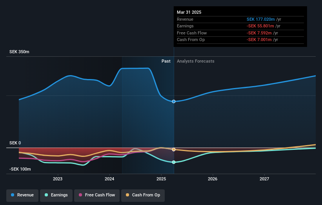Click the 2023 x-axis label

(58, 179)
